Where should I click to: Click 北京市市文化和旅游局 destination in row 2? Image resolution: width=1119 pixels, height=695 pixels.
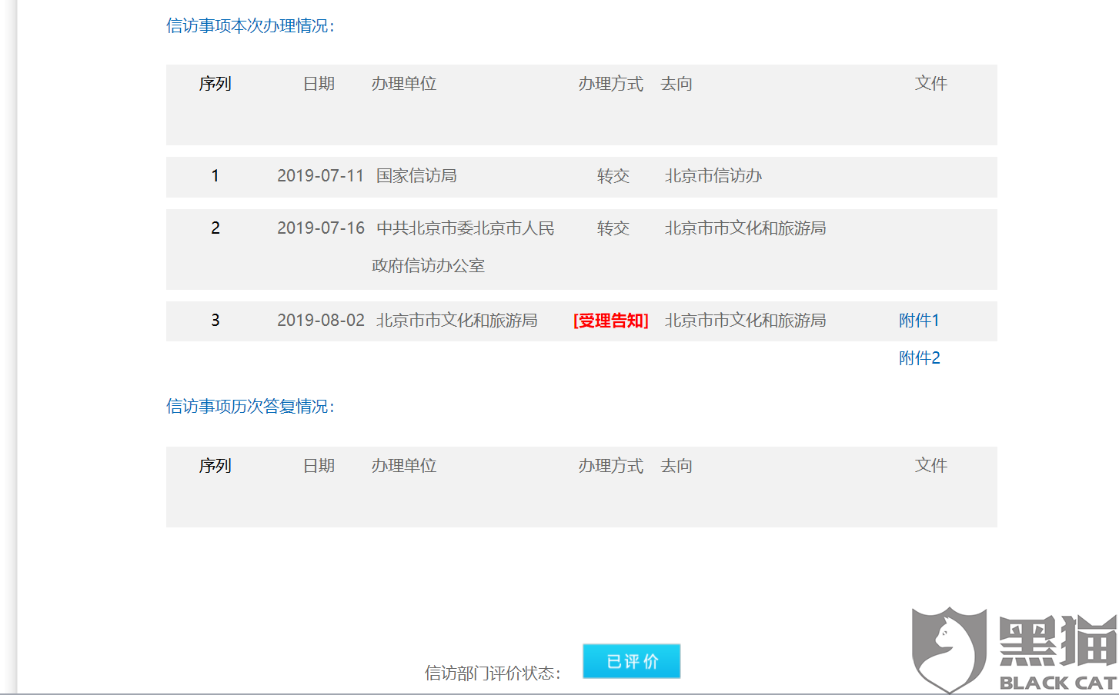(745, 228)
